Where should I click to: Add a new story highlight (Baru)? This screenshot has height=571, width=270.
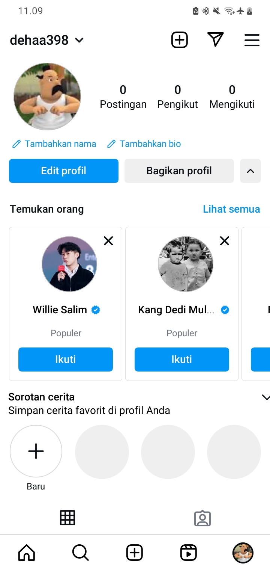tap(36, 451)
